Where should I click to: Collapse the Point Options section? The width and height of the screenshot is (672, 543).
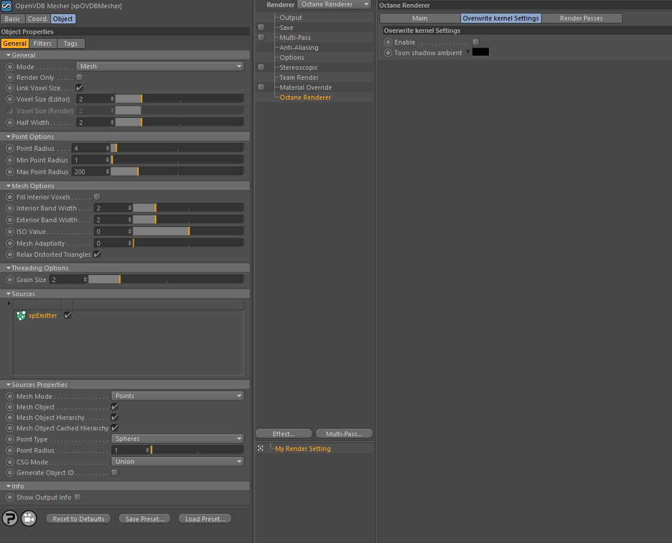(8, 137)
